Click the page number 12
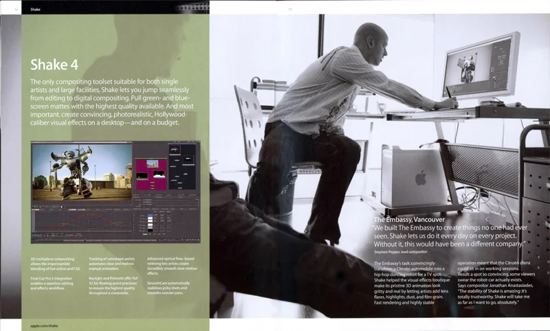The image size is (550, 331). click(16, 10)
